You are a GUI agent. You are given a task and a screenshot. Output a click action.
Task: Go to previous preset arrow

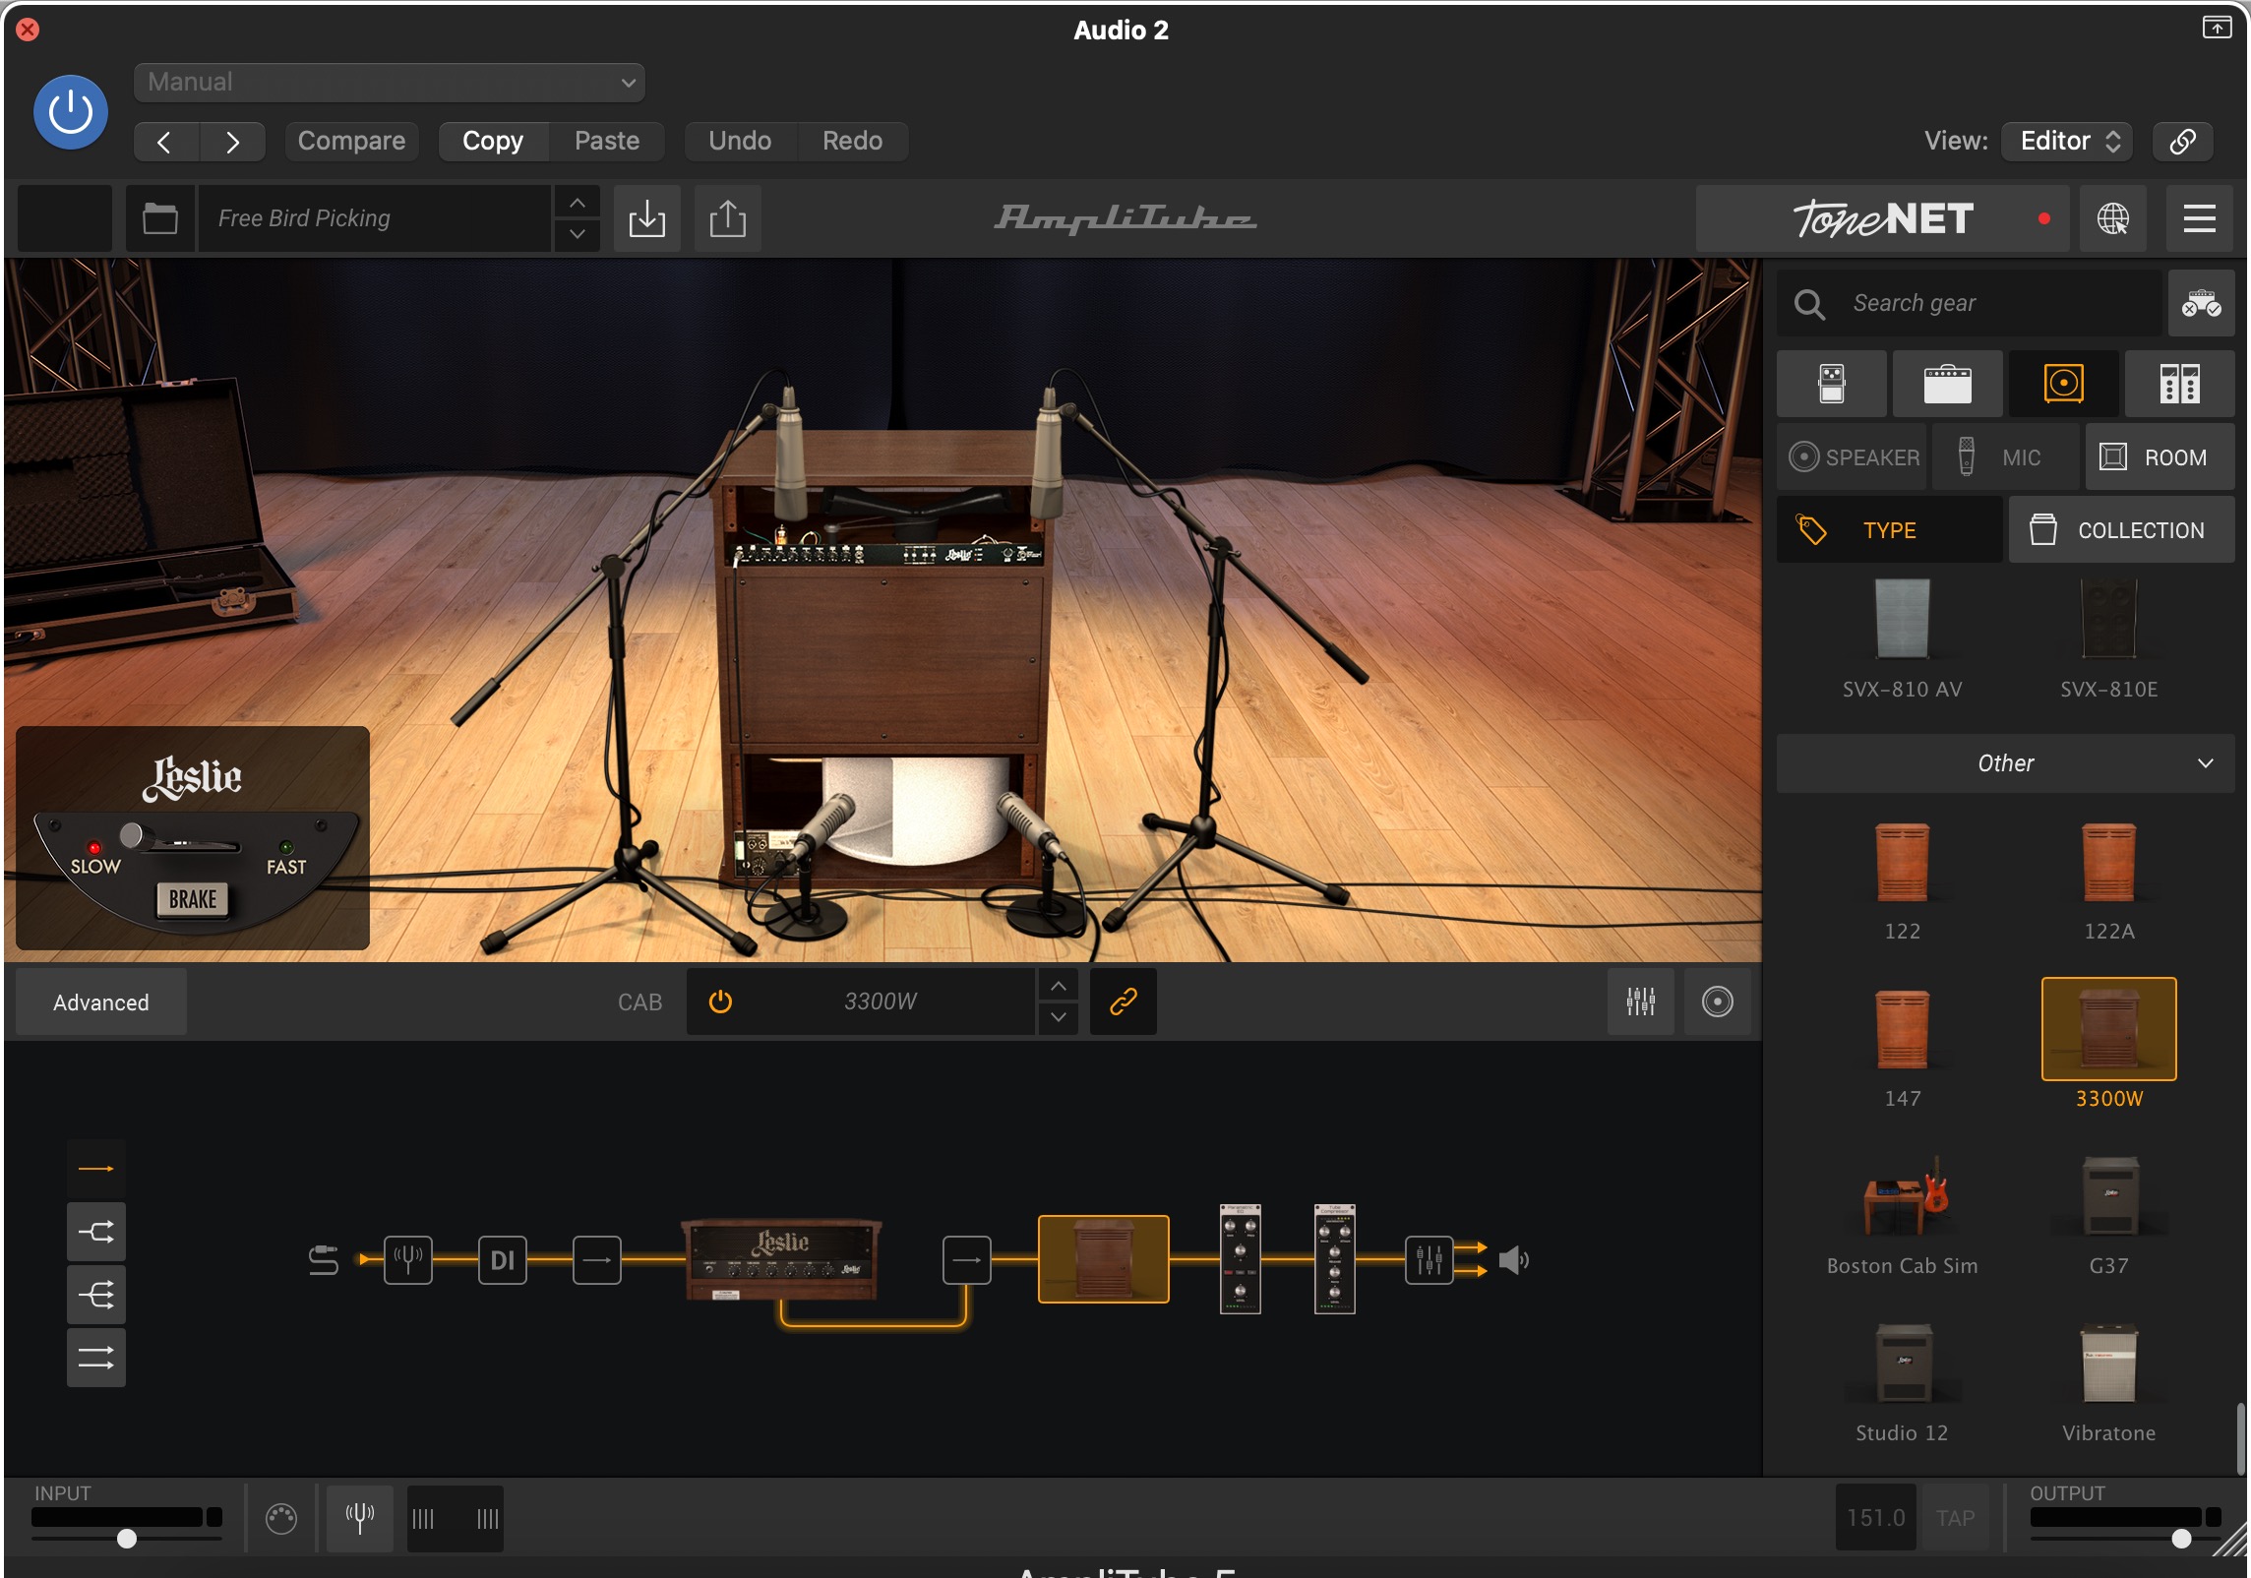tap(166, 142)
